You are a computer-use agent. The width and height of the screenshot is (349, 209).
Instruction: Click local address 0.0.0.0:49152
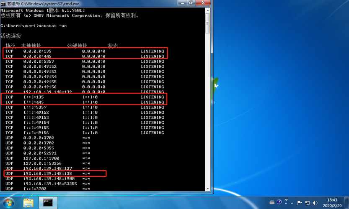pyautogui.click(x=40, y=66)
